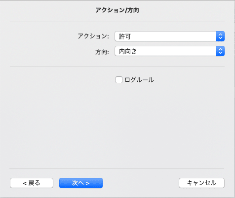Go back with the < 戻る button

click(x=32, y=183)
